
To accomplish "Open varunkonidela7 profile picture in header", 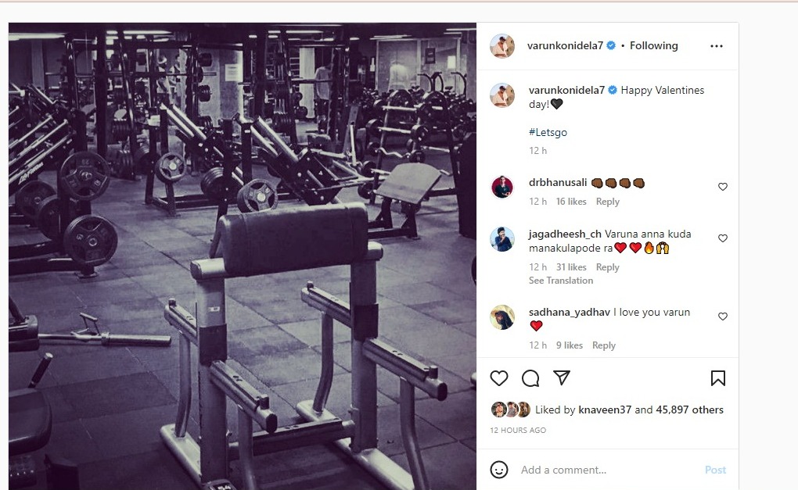I will pos(502,46).
